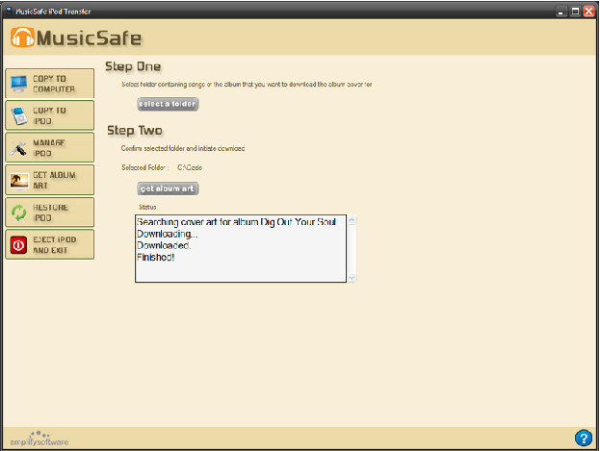Click the selected folder path text

coord(190,167)
